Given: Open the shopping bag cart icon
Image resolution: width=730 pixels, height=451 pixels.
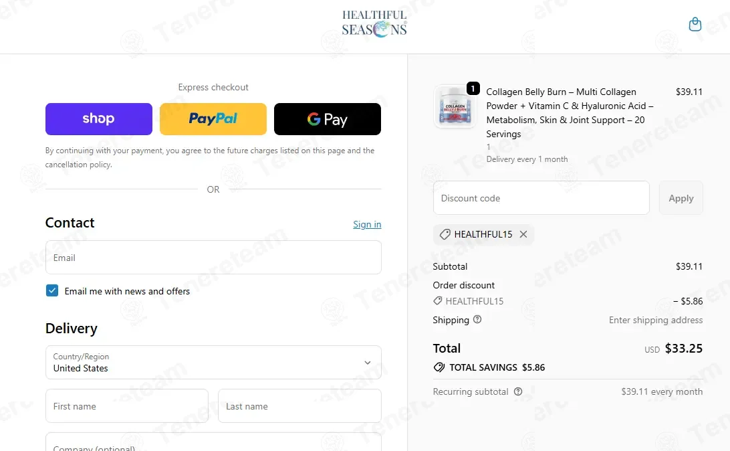Looking at the screenshot, I should [695, 24].
